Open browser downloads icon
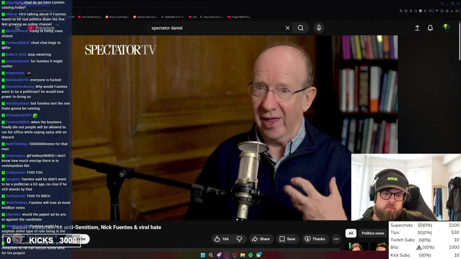The height and width of the screenshot is (259, 461). [x=452, y=11]
